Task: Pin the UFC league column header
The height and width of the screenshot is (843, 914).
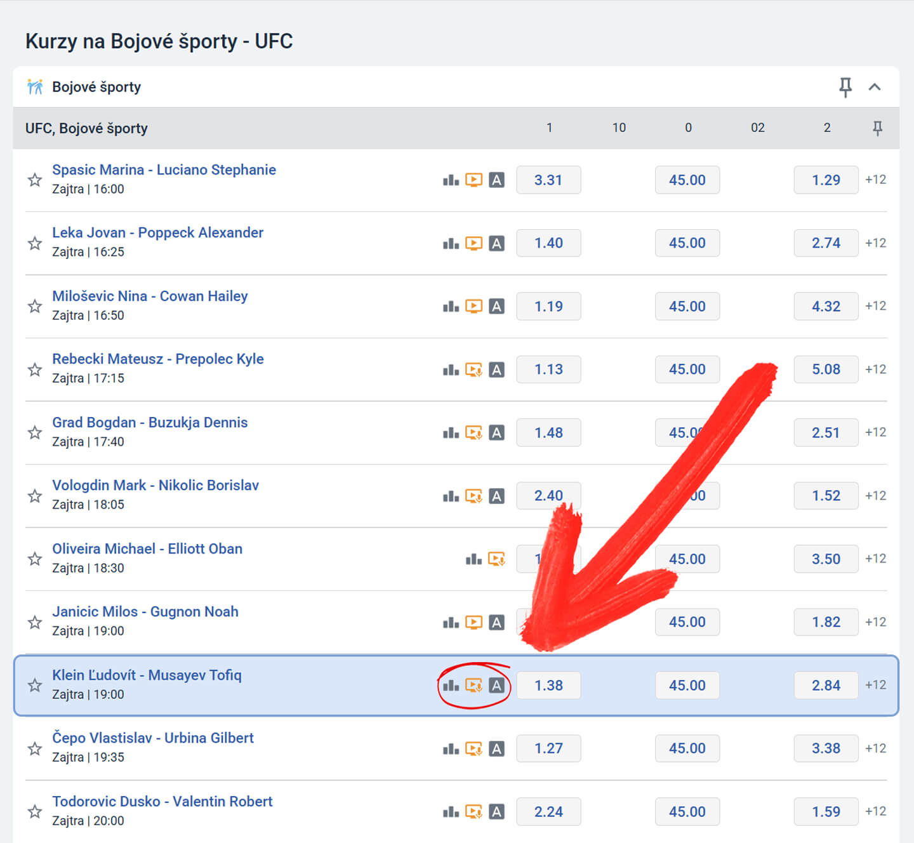Action: [x=878, y=128]
